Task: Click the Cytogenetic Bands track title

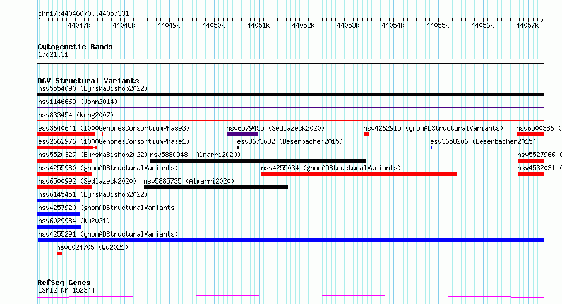Action: pyautogui.click(x=75, y=47)
